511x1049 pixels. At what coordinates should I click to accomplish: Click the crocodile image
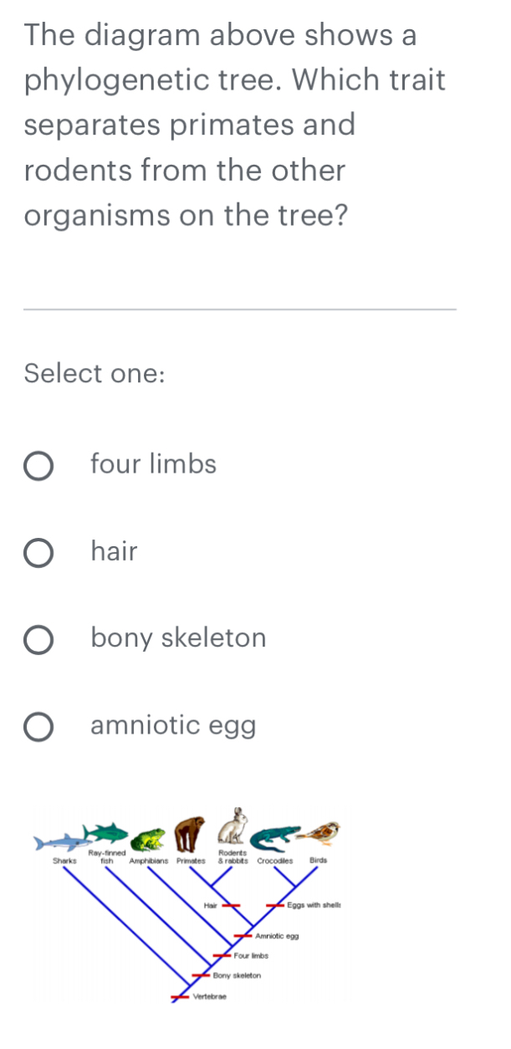coord(277,836)
